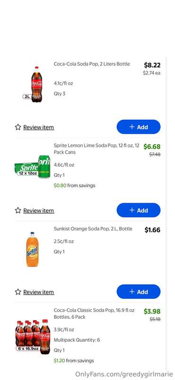Open Review item link for Sunkist Orange Soda

coord(39,292)
